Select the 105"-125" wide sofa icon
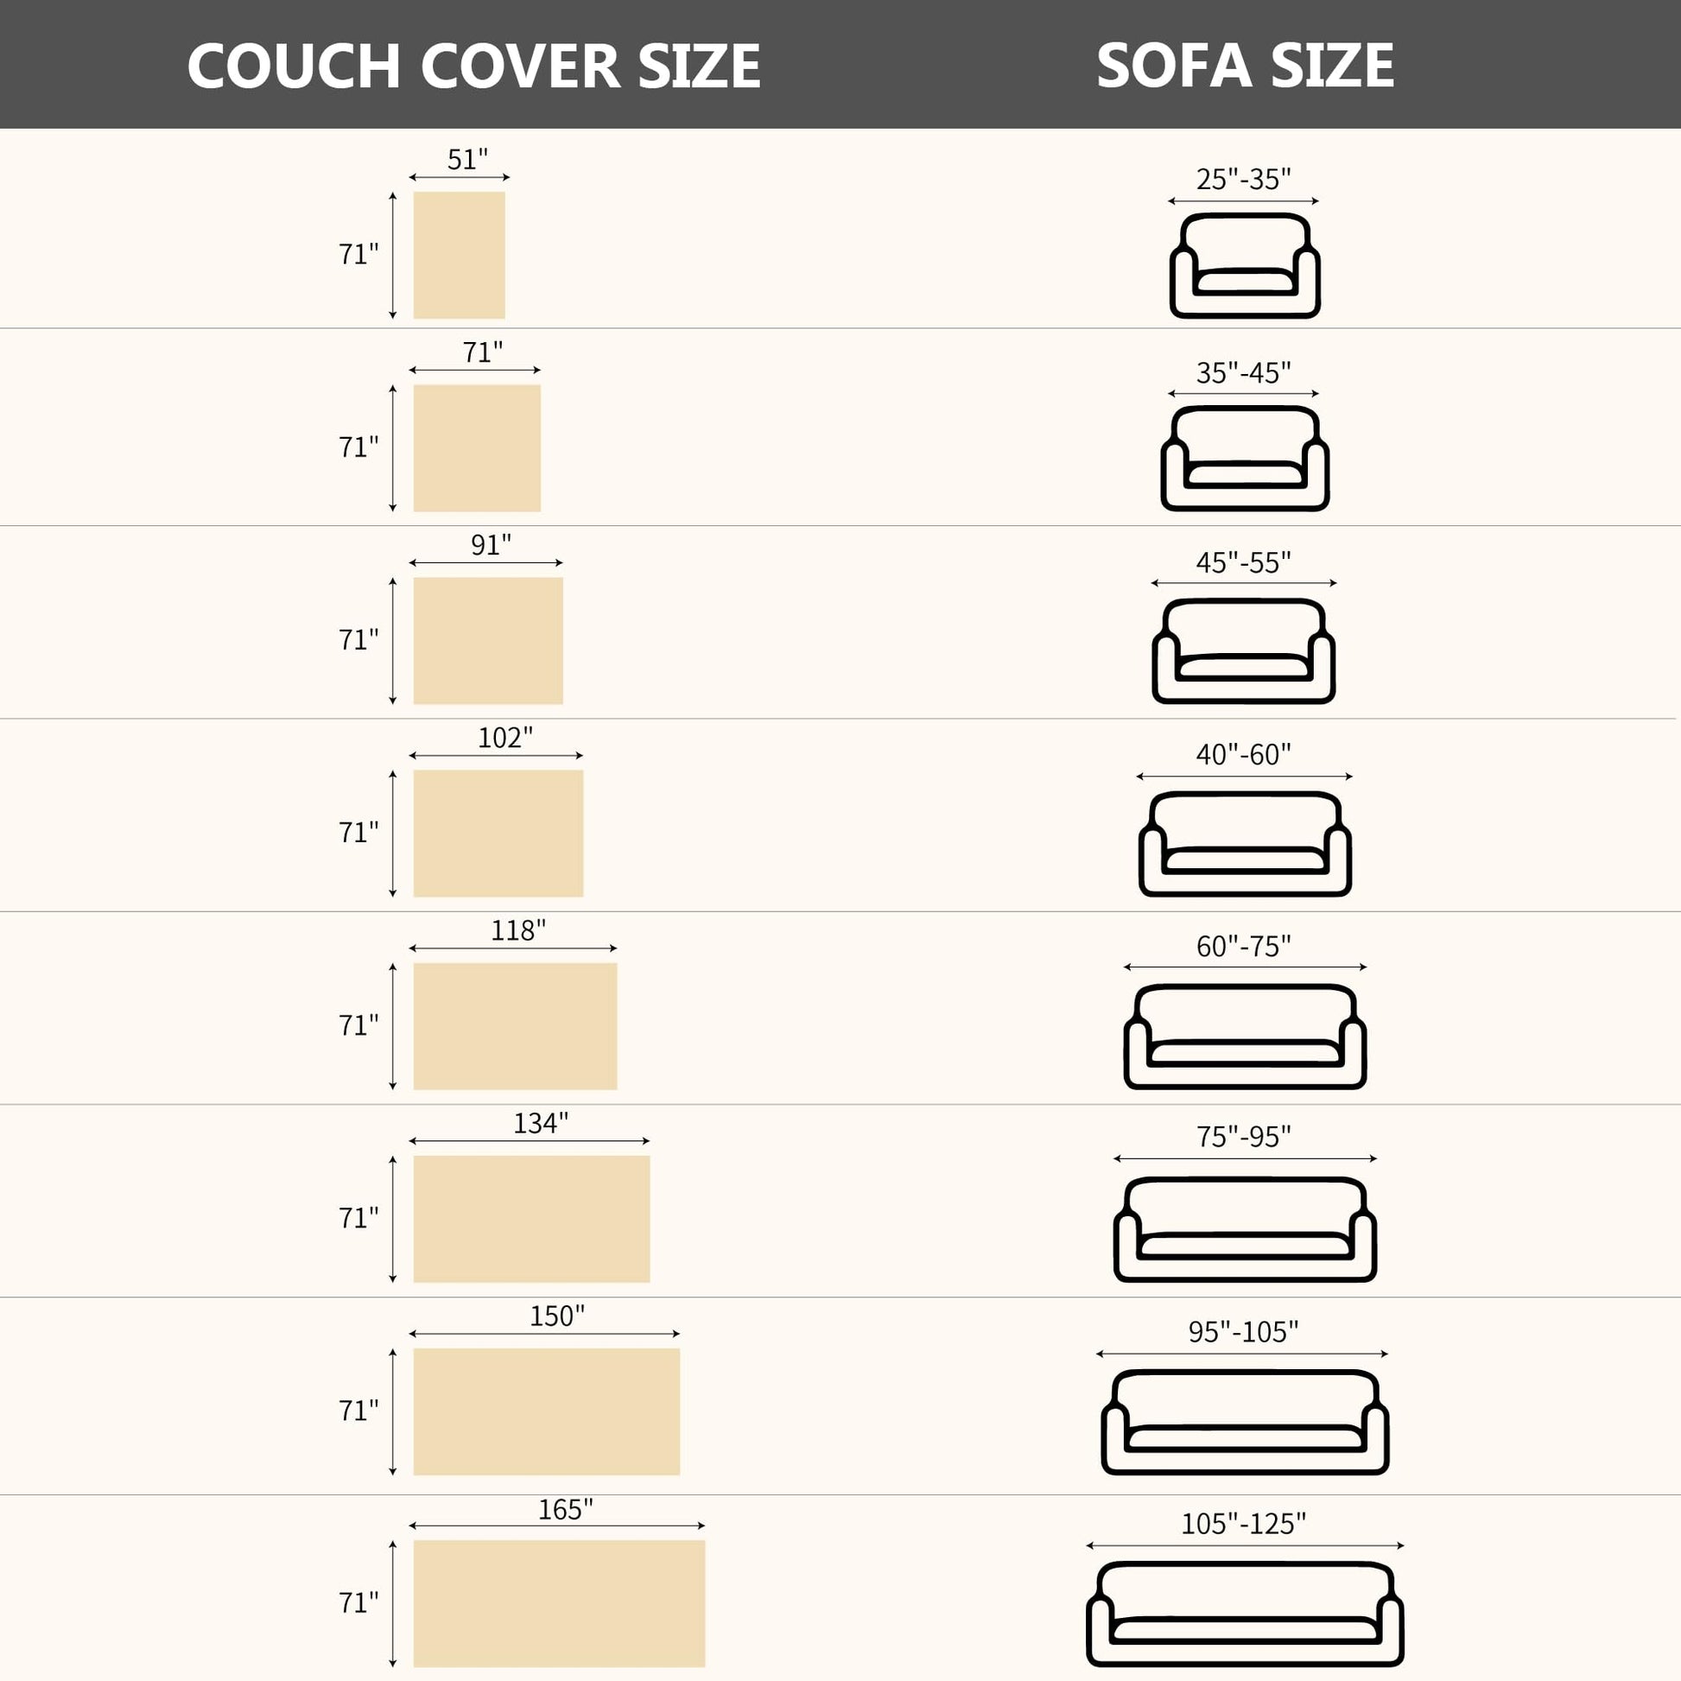Screen dimensions: 1681x1681 coord(1245,1614)
